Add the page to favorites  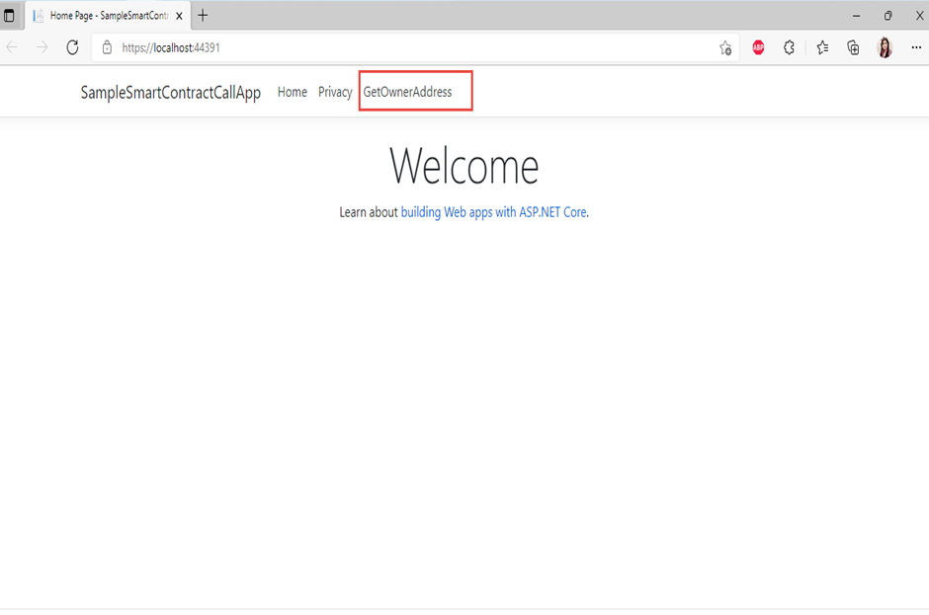pos(724,46)
